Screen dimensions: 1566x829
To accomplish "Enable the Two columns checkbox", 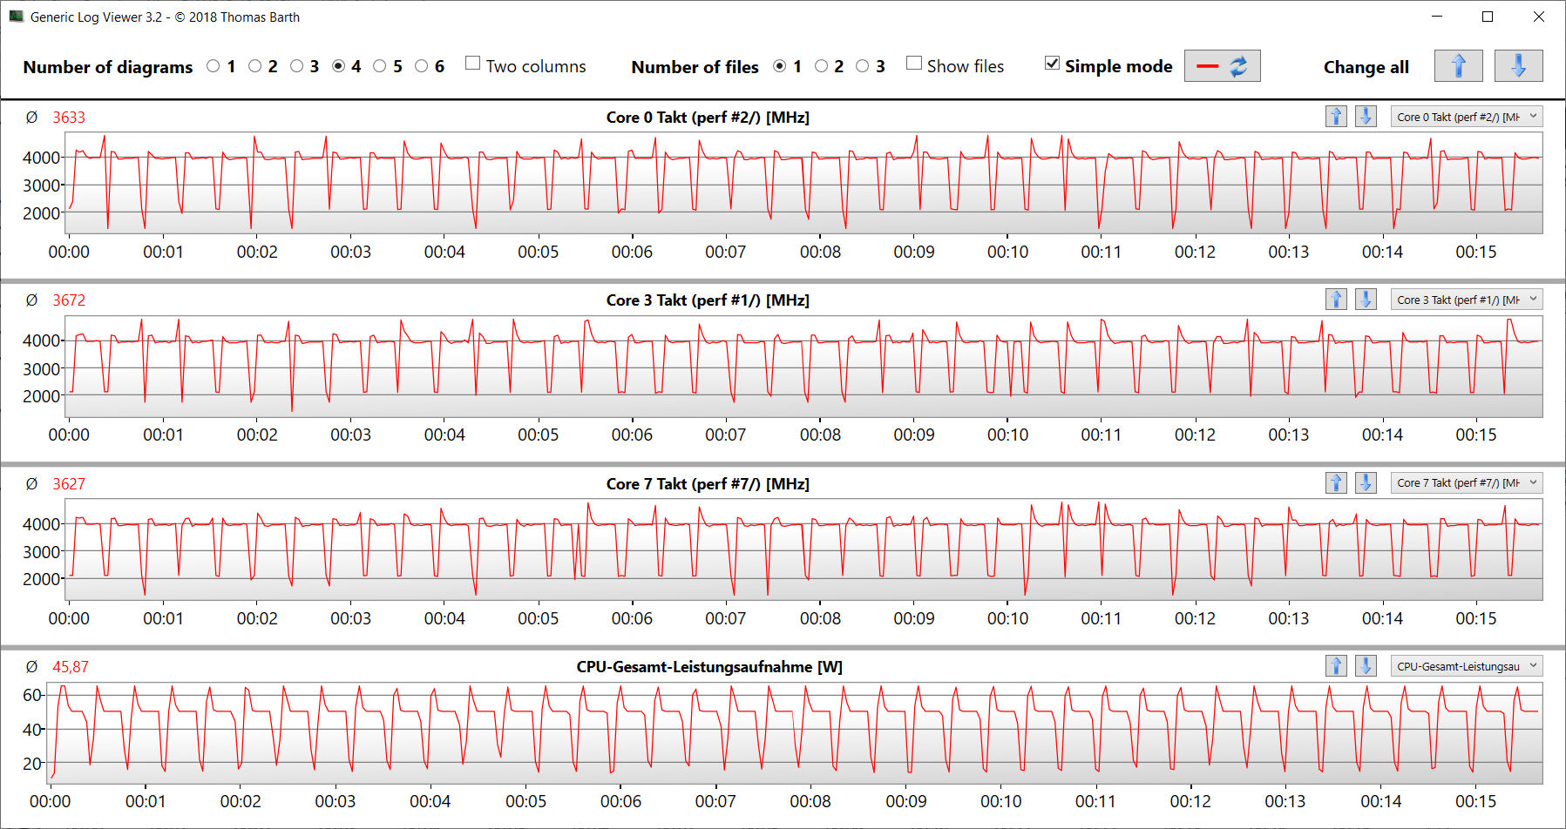I will coord(473,64).
